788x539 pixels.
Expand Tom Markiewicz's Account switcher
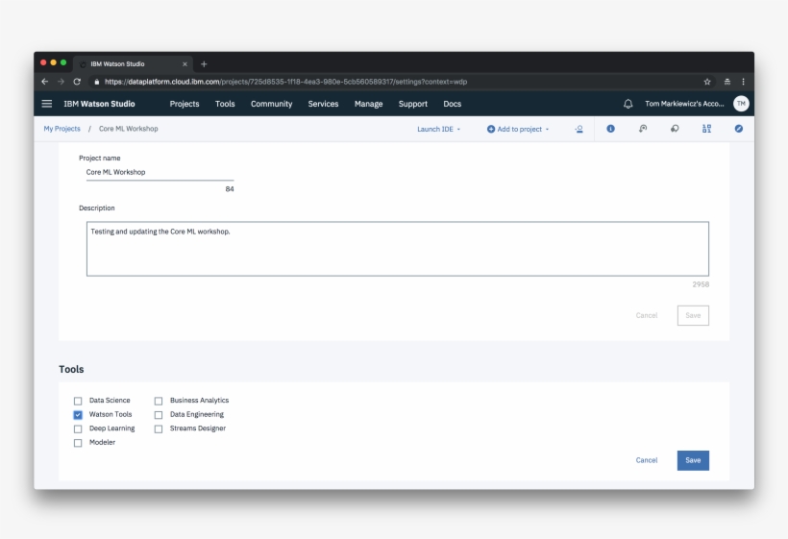click(x=684, y=104)
